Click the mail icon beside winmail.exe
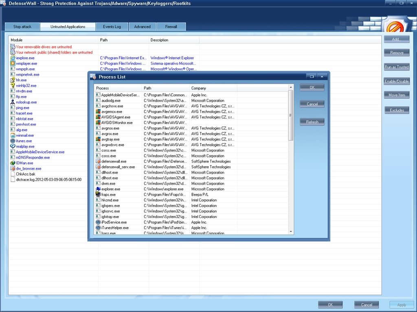Screen dimensions: 417x312 [13, 135]
